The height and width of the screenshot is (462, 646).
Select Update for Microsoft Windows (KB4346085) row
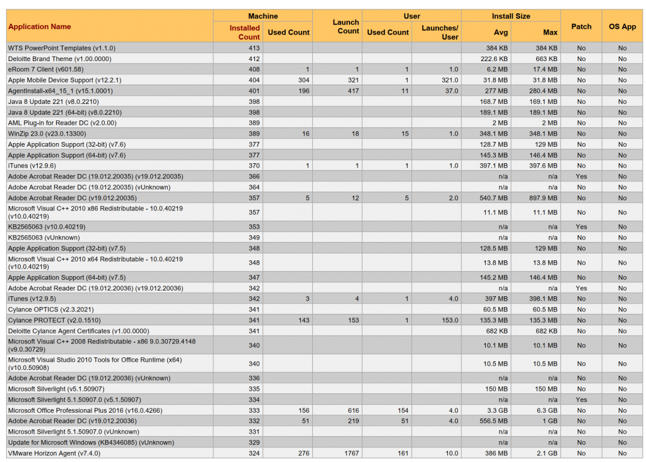(324, 442)
